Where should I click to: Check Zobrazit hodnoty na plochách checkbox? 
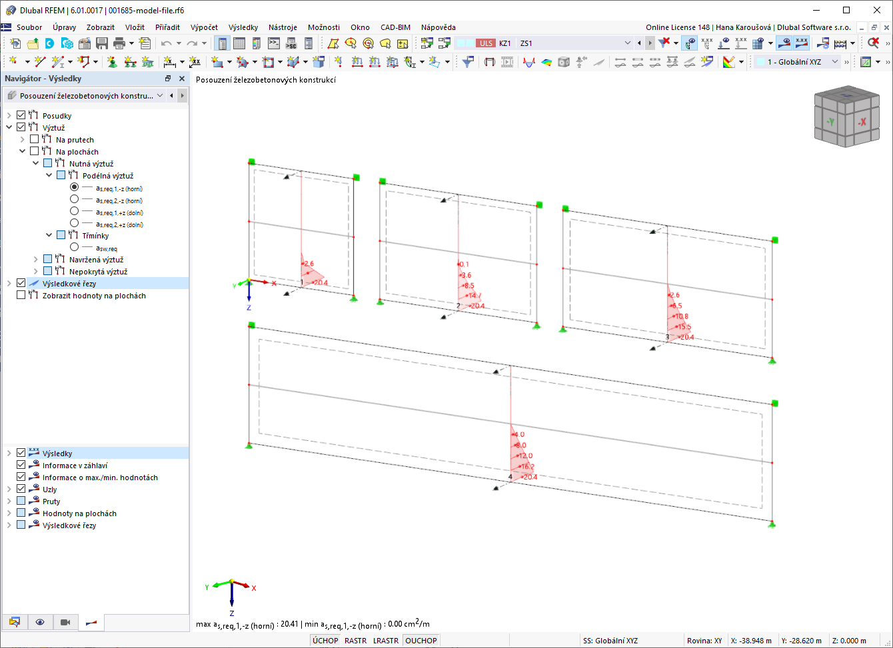[x=21, y=296]
